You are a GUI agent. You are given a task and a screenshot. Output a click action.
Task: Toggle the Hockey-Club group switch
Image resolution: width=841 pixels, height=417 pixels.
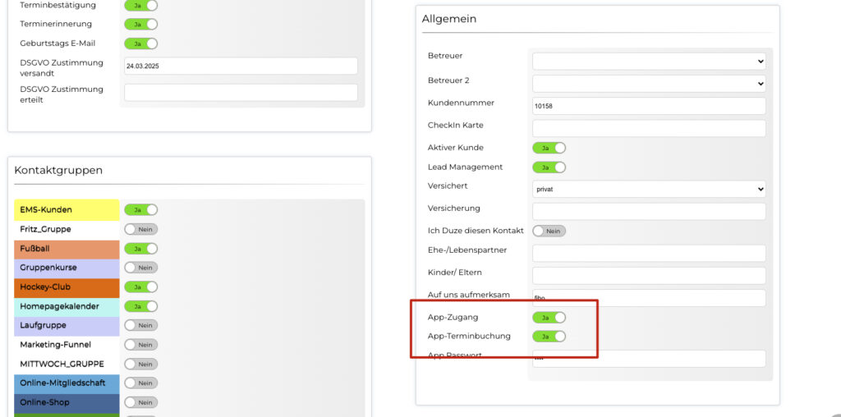(x=140, y=287)
